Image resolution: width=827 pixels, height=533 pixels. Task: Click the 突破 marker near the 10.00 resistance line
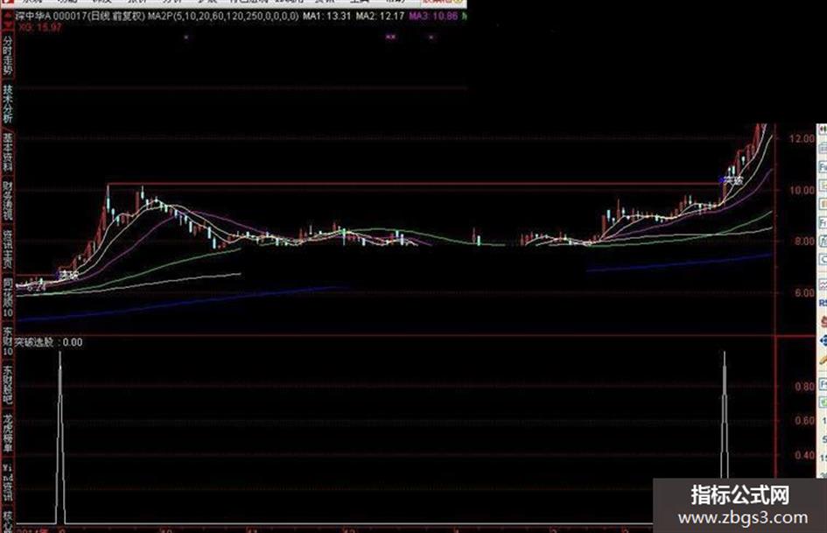click(x=732, y=181)
